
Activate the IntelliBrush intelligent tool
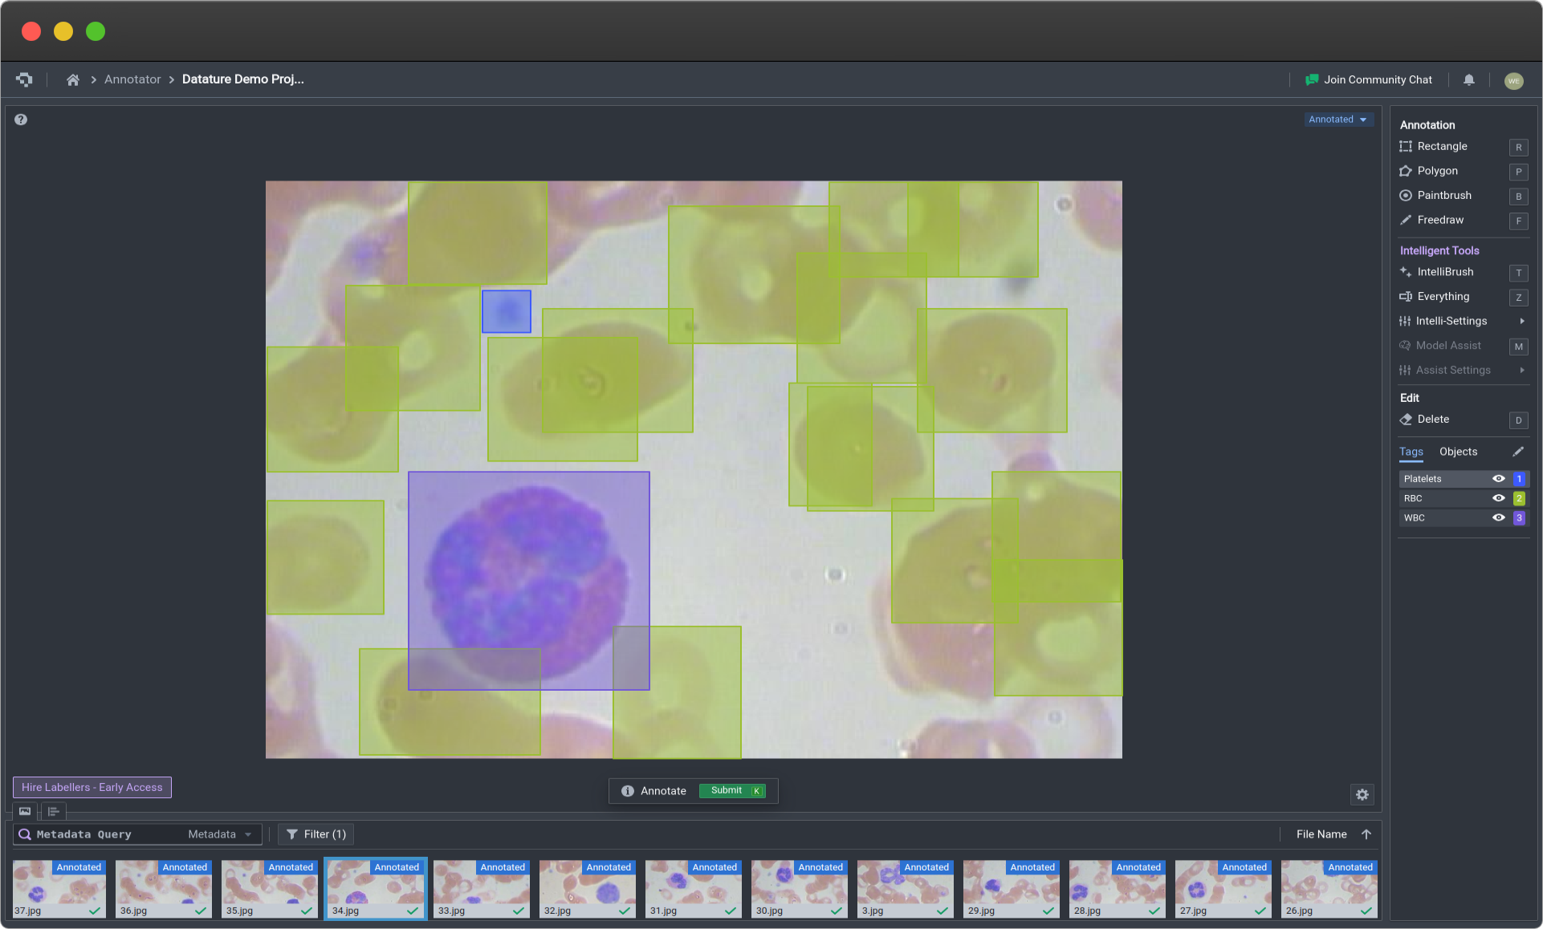1443,271
